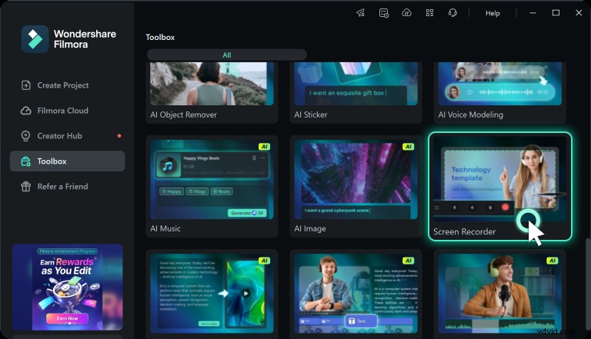Launch the AI Image tool card

356,187
